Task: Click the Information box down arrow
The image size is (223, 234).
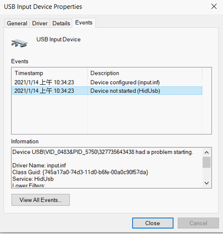Action: (x=207, y=183)
